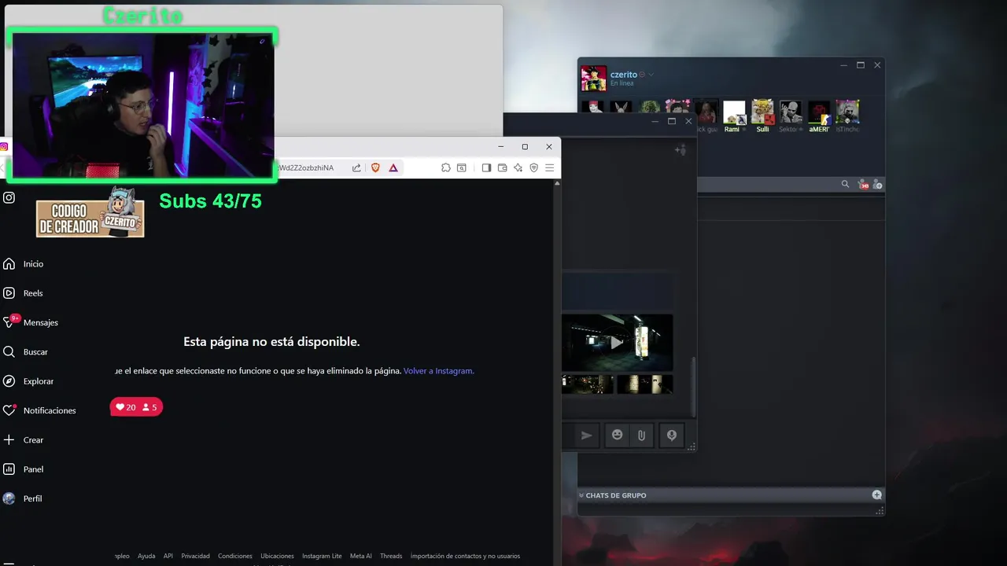
Task: Click the share icon in browser address bar
Action: click(x=356, y=167)
